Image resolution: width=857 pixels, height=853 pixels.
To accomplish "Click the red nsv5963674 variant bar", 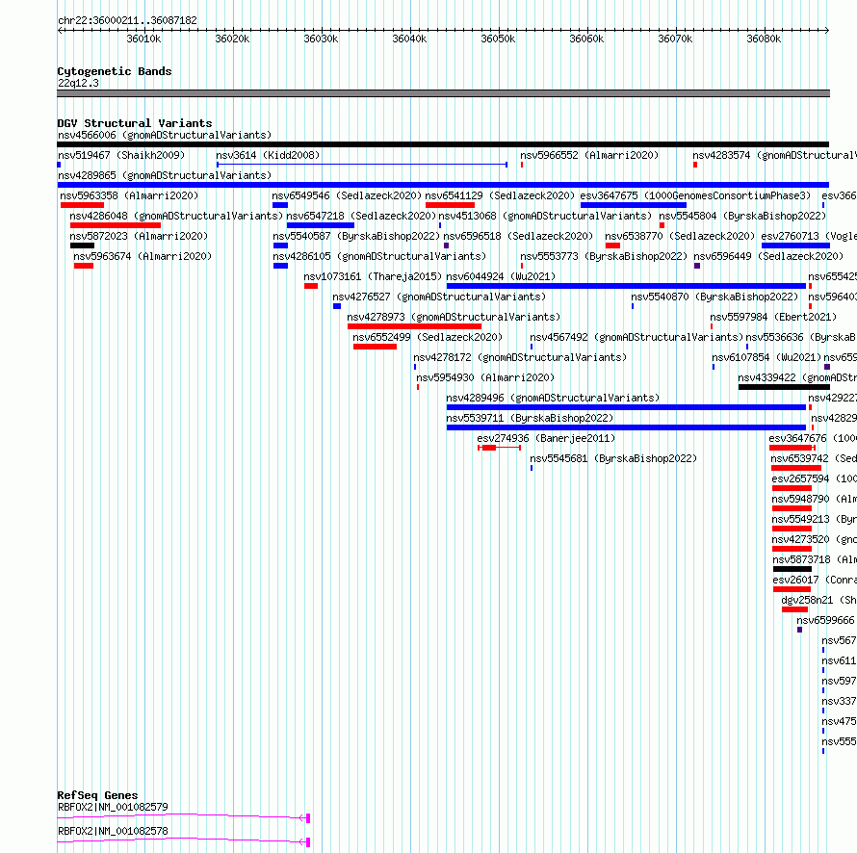I will (84, 266).
